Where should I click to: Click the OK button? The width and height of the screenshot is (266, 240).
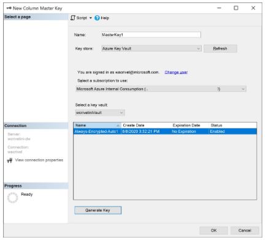coord(213,230)
